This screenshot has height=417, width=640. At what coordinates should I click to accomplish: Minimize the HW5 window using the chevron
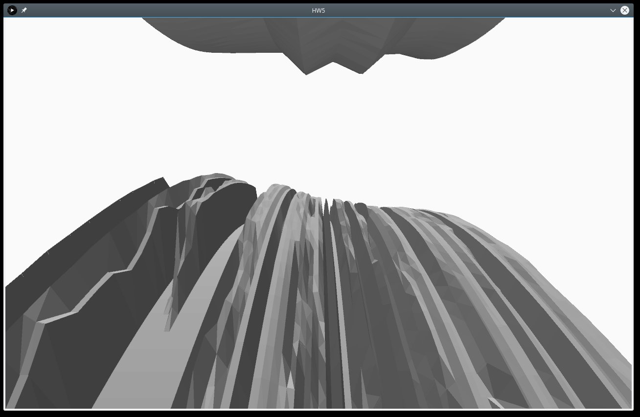pyautogui.click(x=613, y=10)
